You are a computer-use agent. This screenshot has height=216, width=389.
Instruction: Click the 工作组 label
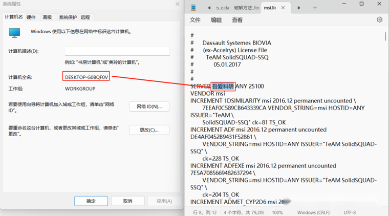coord(16,89)
